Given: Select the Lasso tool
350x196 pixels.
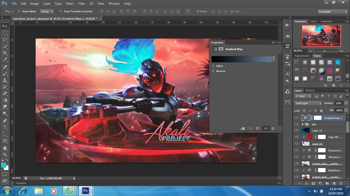Looking at the screenshot, I should pyautogui.click(x=5, y=40).
